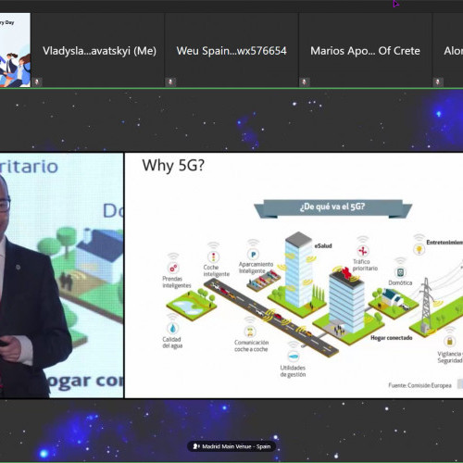Click the Vigilancia y Seguridad padlock icon
Screen dimensions: 463x463
coord(450,342)
